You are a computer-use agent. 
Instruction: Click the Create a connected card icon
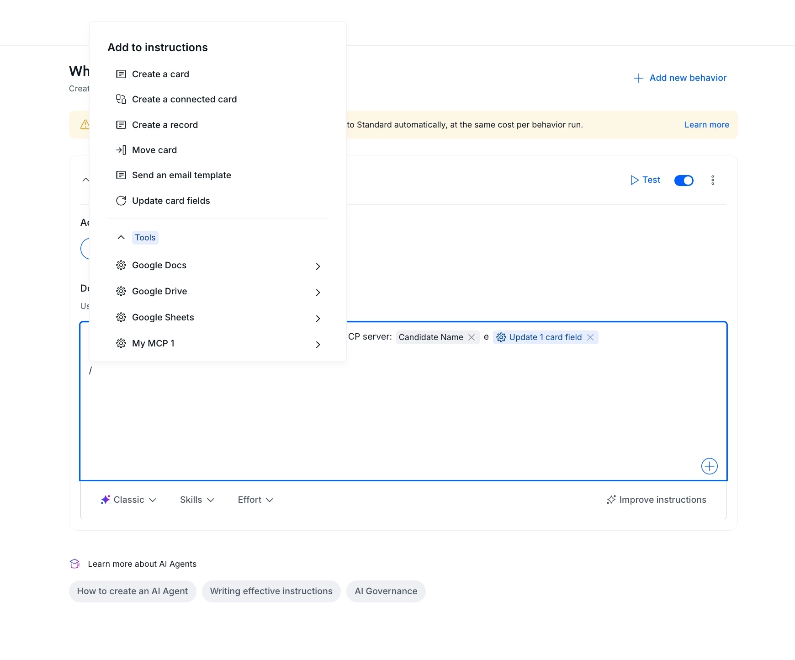[121, 99]
